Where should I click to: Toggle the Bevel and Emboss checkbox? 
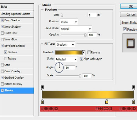[2, 46]
